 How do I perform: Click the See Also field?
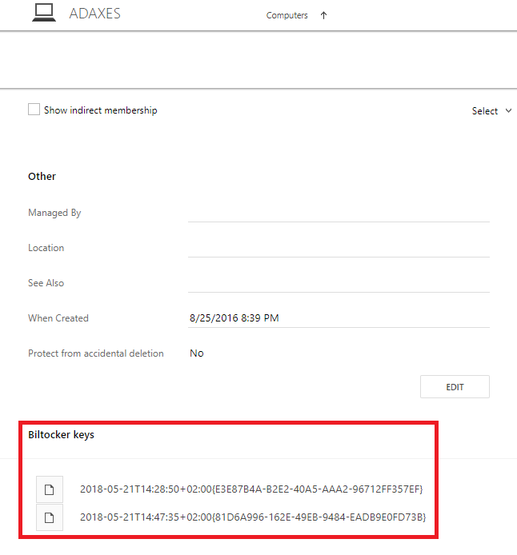[339, 283]
